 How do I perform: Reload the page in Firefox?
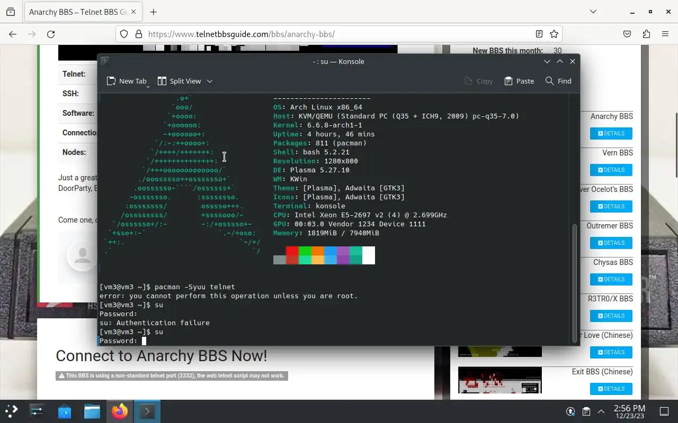tap(51, 34)
